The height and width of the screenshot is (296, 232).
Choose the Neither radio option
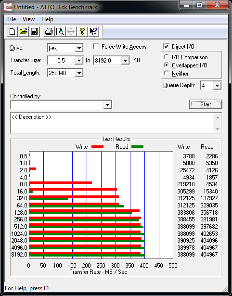click(167, 73)
